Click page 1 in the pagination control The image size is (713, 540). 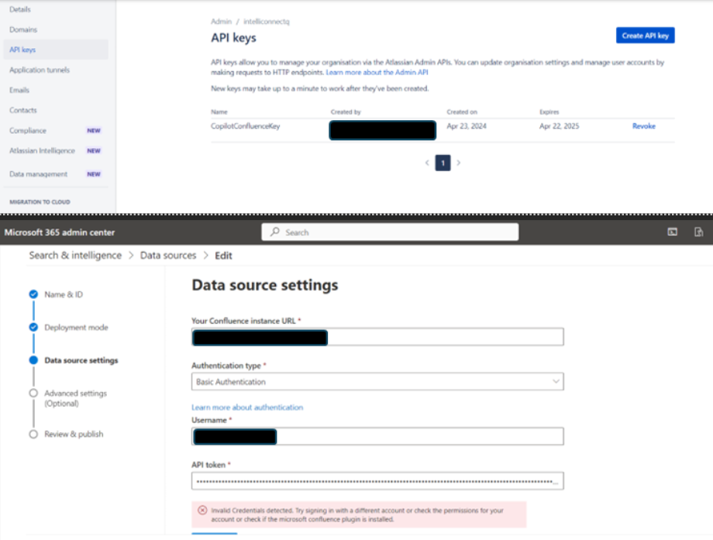click(443, 163)
